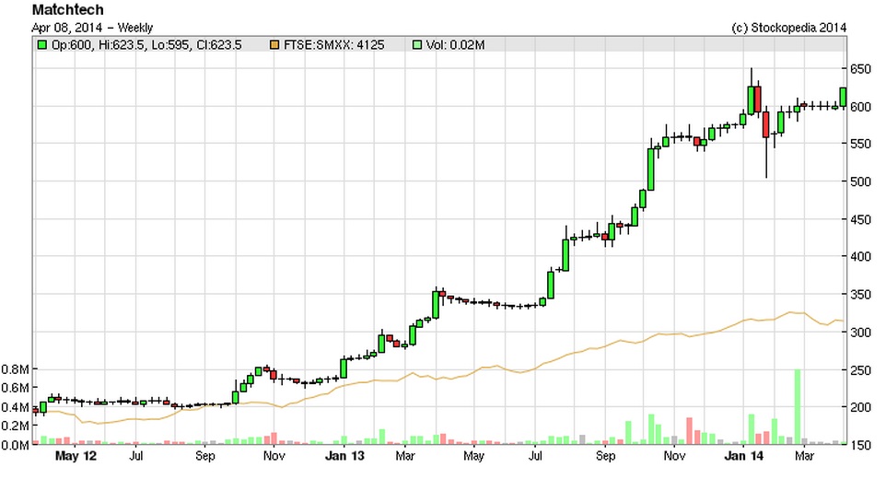Click the 'Jan 13' date axis label

pyautogui.click(x=344, y=456)
